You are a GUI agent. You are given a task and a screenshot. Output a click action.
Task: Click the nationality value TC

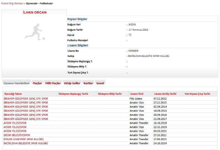click(130, 35)
